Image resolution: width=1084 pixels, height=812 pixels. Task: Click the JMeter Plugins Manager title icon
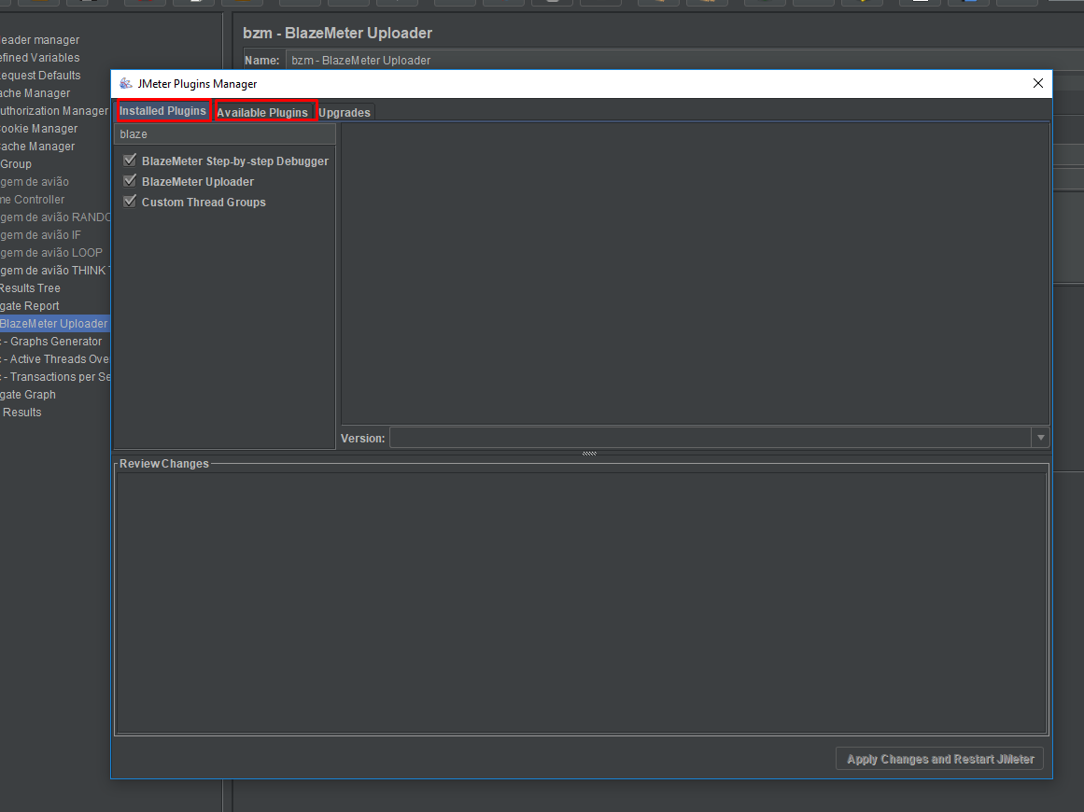coord(126,84)
